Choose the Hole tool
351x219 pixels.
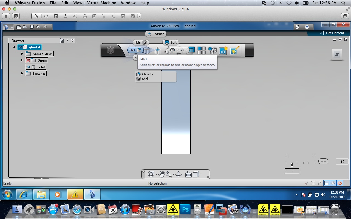tap(141, 42)
